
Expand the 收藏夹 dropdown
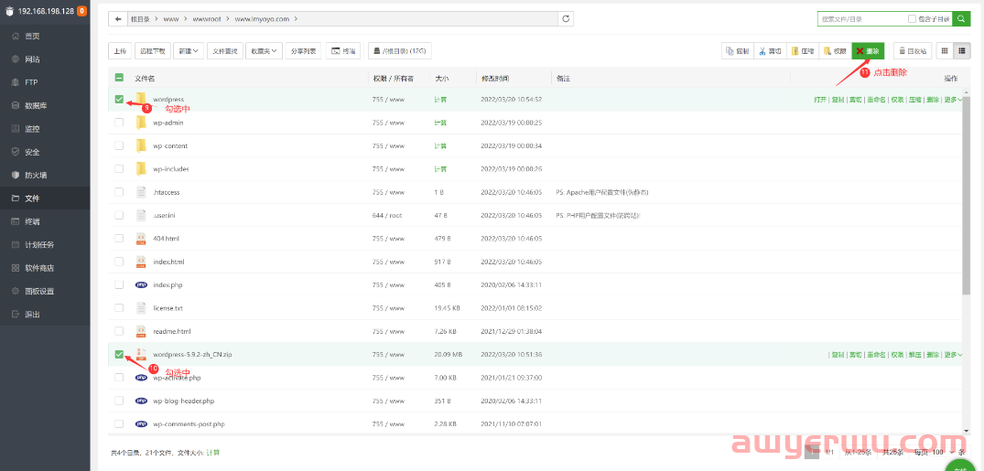coord(264,51)
